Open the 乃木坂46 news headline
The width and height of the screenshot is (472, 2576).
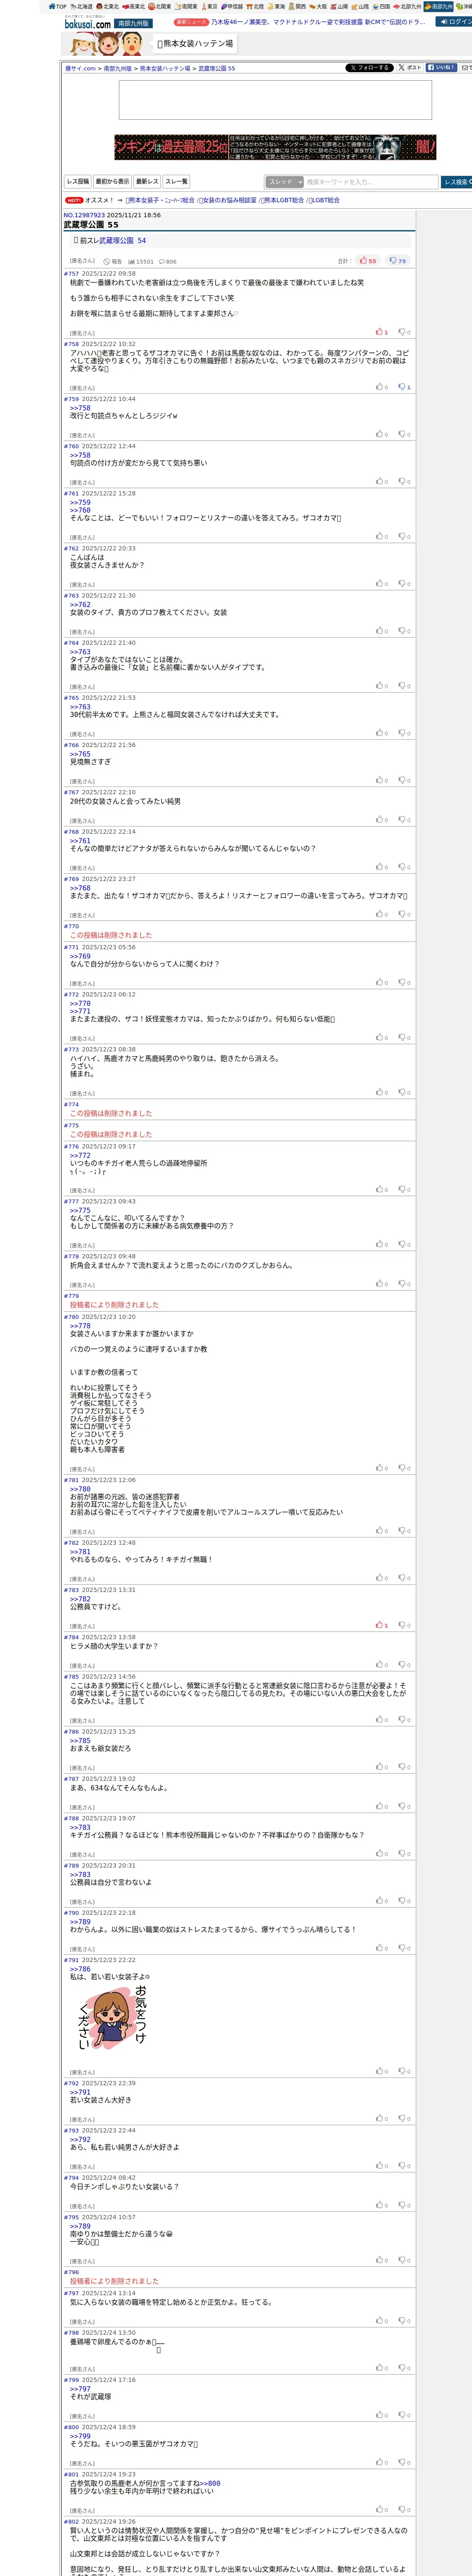click(x=318, y=21)
